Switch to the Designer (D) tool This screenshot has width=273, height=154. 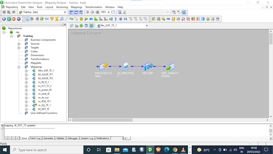click(9, 19)
